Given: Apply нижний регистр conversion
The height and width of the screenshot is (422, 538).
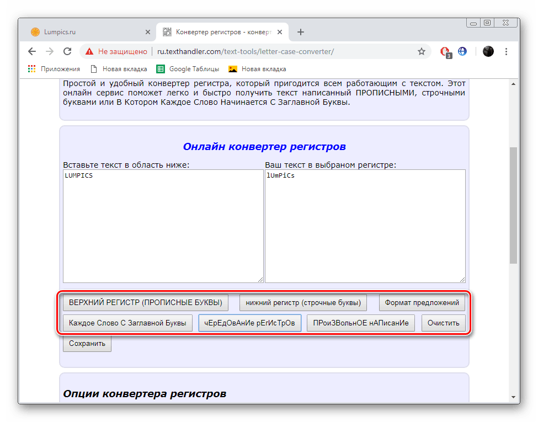Looking at the screenshot, I should 303,302.
